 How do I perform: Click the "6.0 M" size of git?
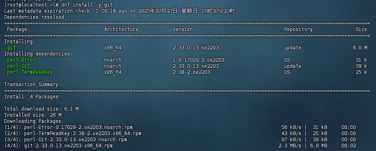pyautogui.click(x=360, y=48)
